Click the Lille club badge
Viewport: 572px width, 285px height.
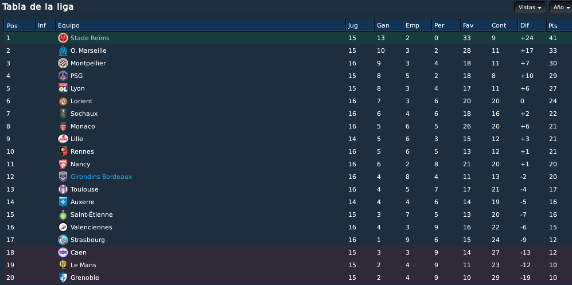[x=63, y=139]
